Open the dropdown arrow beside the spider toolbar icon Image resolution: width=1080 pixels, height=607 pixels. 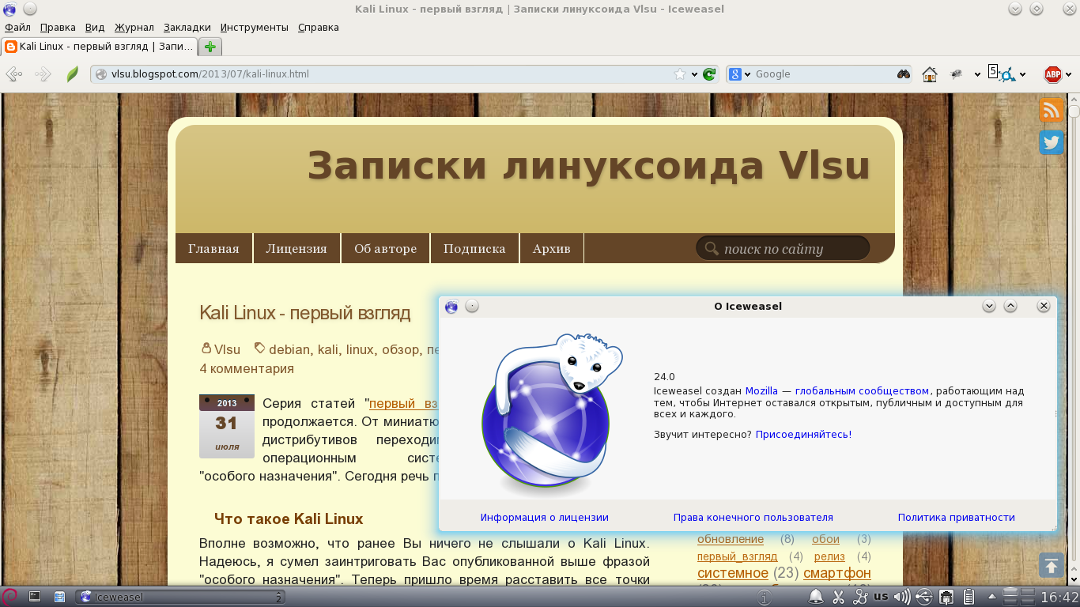pyautogui.click(x=977, y=74)
